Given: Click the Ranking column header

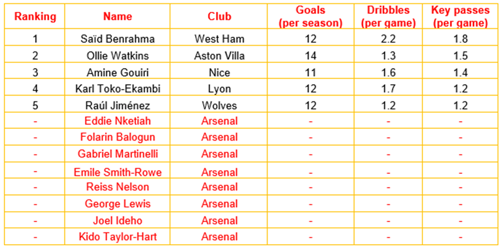Looking at the screenshot, I should [x=35, y=17].
